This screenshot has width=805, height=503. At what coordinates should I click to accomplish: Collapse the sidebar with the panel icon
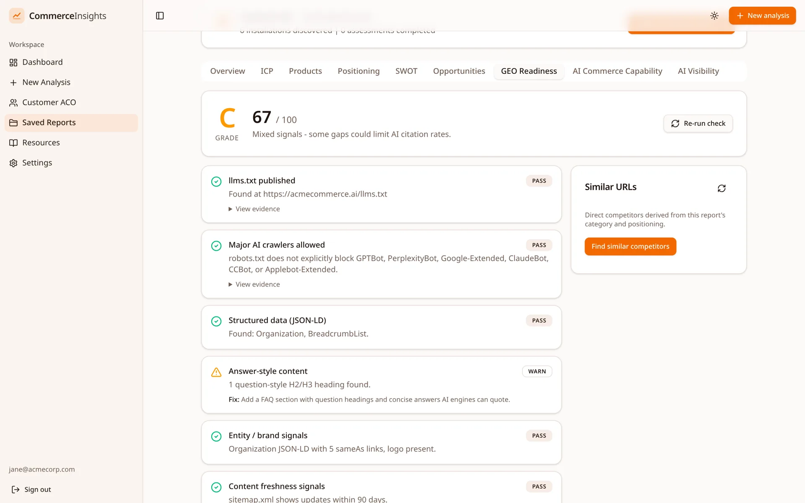pos(160,16)
